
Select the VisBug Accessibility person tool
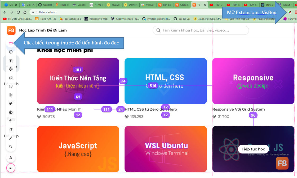point(11,61)
